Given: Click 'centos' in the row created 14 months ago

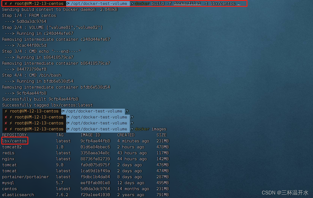Looking at the screenshot, I should [9, 189].
